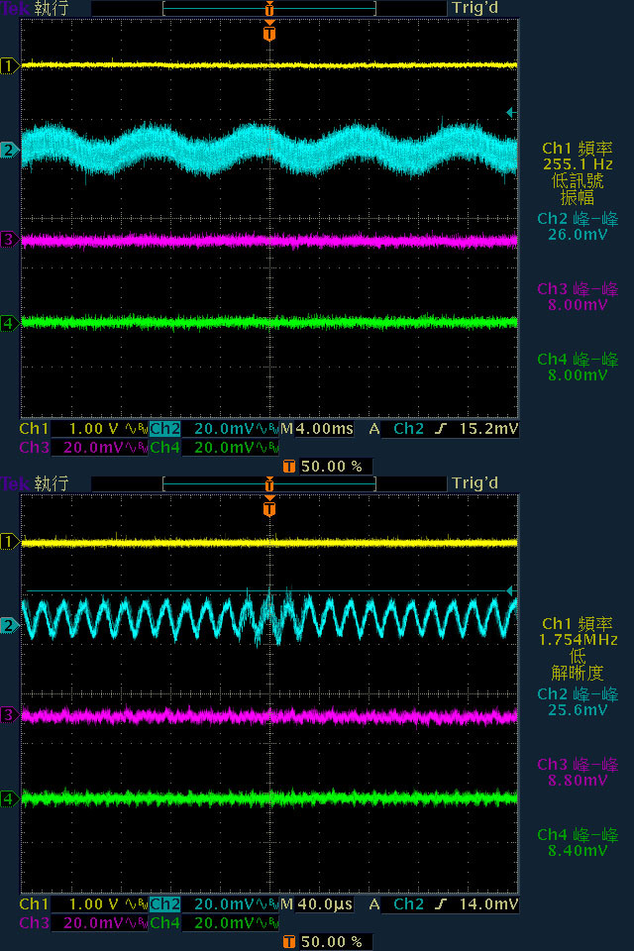Screen dimensions: 634x951
Task: Click the A Ch2 trigger source beside 15.2mV
Action: tap(396, 429)
